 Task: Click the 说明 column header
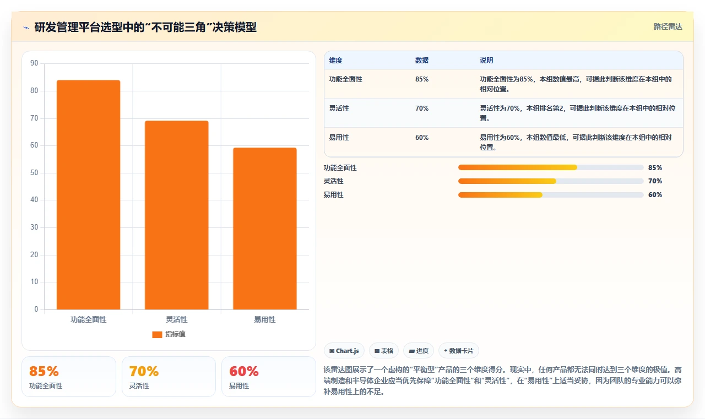486,61
